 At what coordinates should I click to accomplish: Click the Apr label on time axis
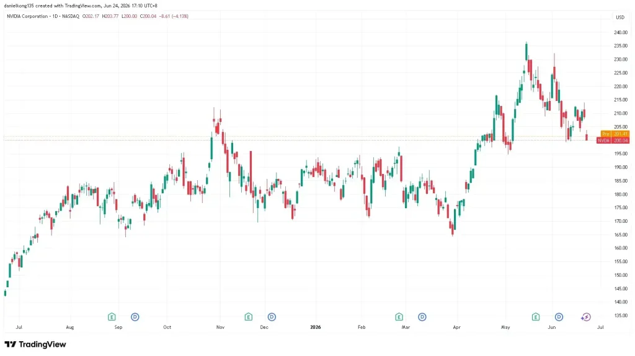[x=457, y=328]
